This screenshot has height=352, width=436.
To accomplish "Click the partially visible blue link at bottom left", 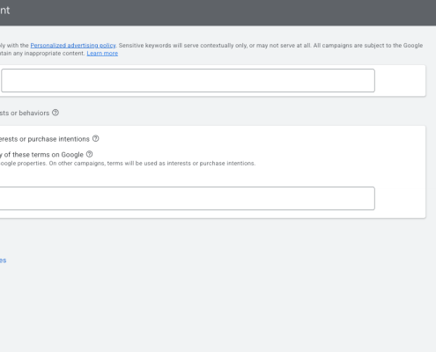I will [x=3, y=260].
